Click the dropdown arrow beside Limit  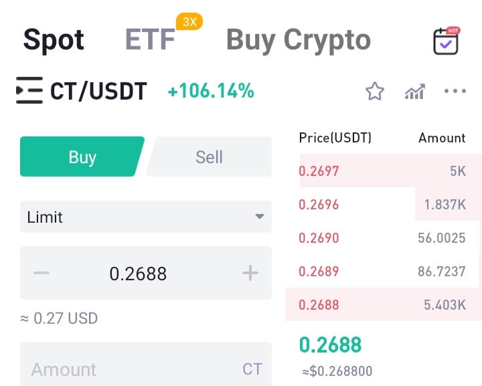tap(260, 217)
